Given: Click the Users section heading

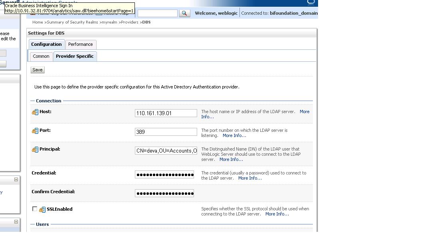Looking at the screenshot, I should click(x=42, y=225).
